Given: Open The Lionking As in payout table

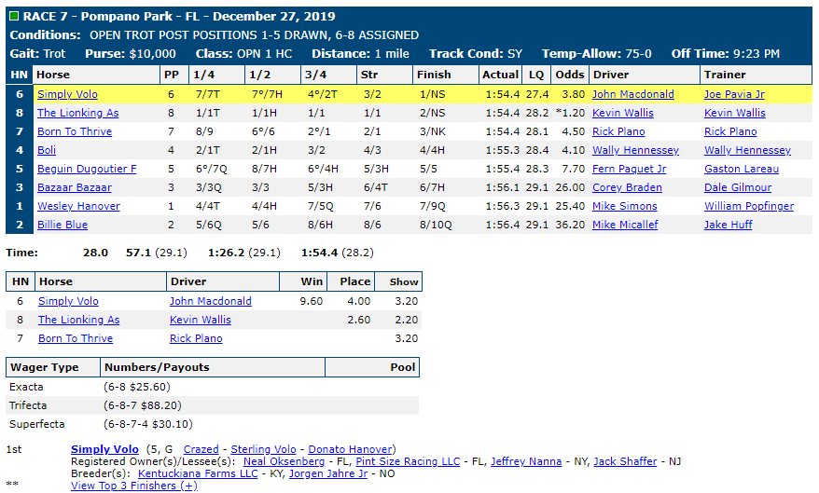Looking at the screenshot, I should [79, 320].
